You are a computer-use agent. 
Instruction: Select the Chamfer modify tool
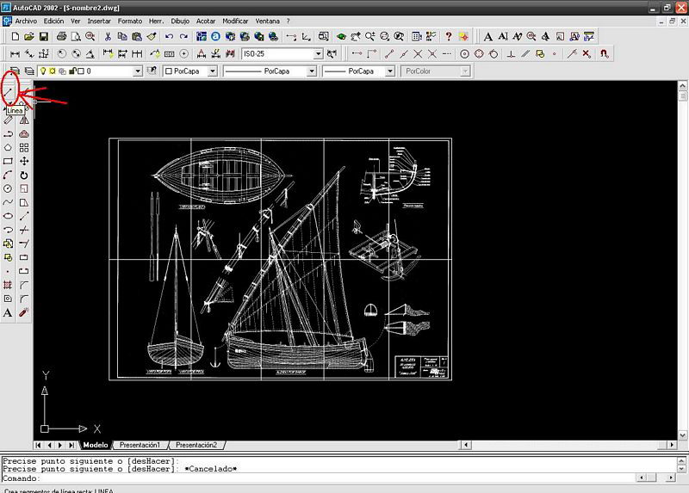tap(24, 285)
